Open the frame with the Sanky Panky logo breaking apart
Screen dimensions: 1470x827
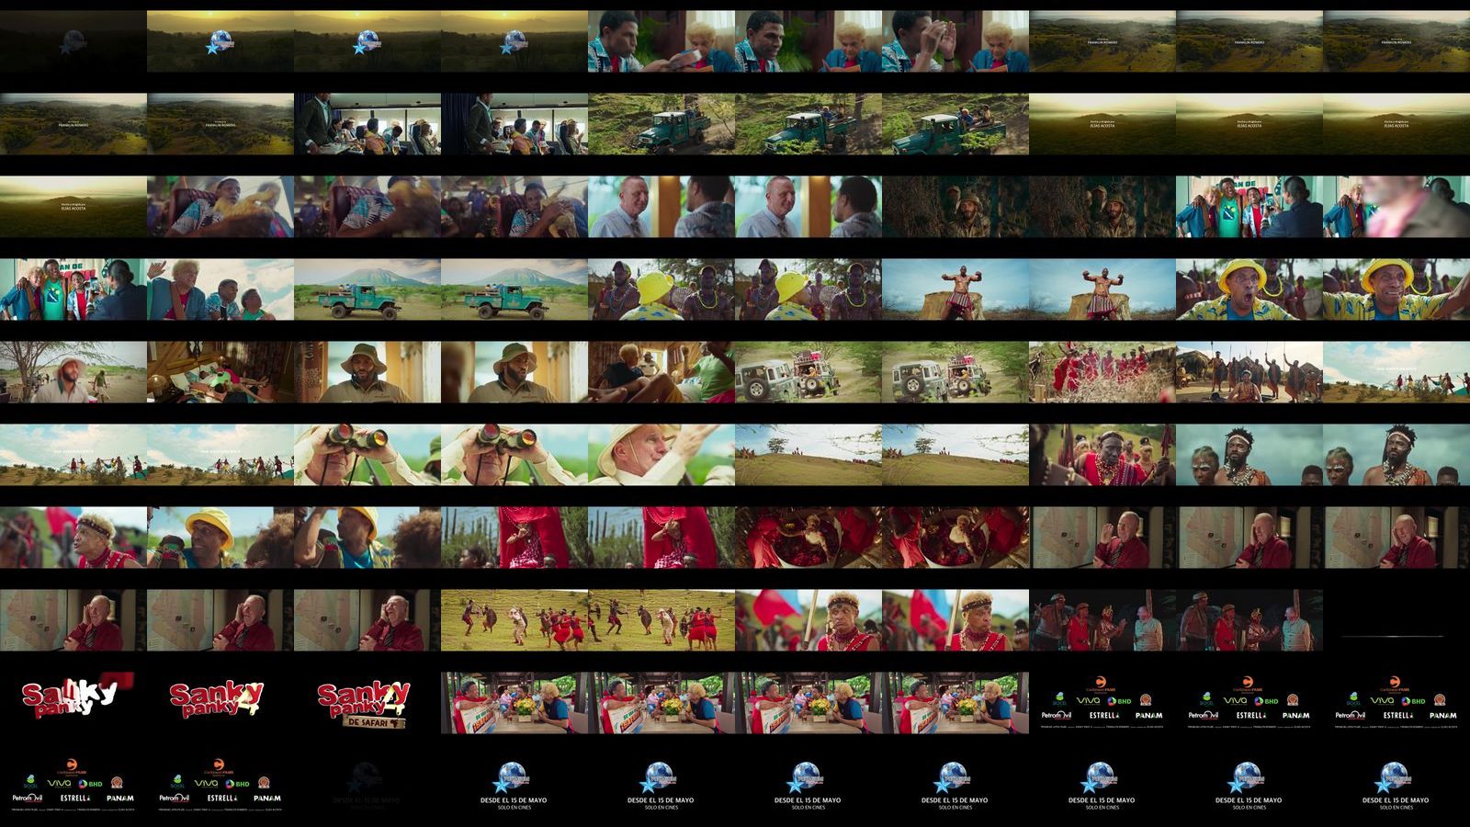[73, 703]
